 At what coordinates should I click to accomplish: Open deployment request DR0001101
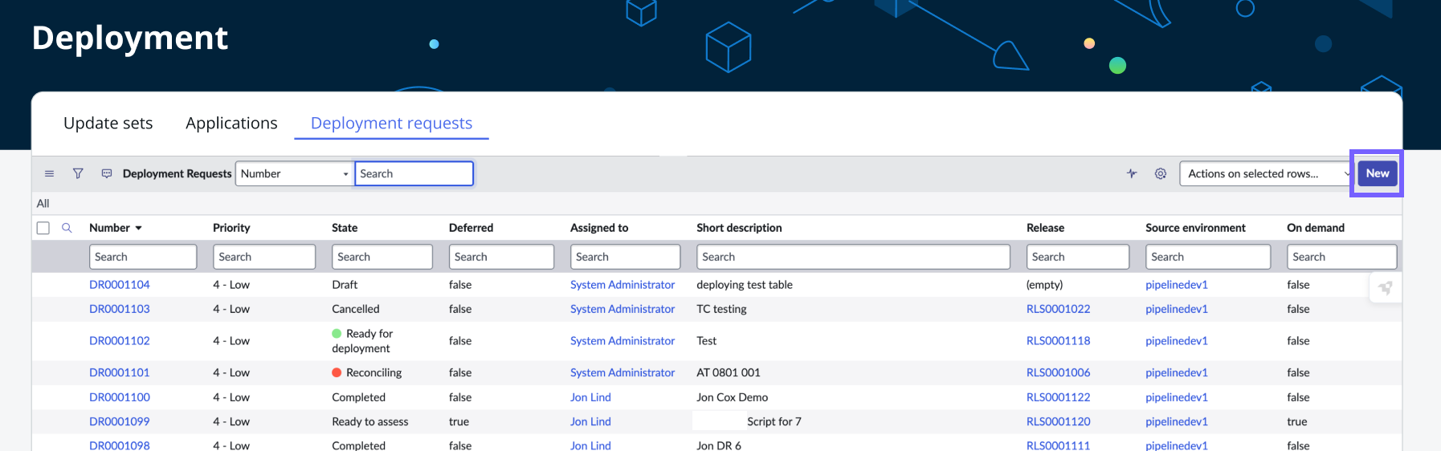(120, 373)
